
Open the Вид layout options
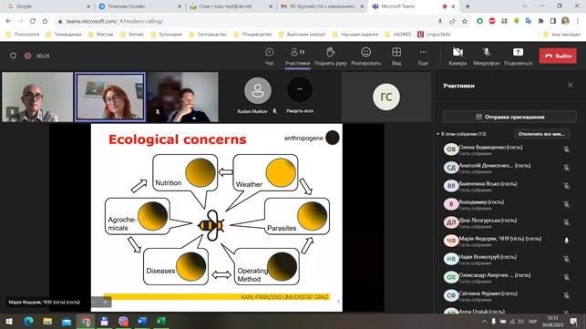pyautogui.click(x=396, y=57)
